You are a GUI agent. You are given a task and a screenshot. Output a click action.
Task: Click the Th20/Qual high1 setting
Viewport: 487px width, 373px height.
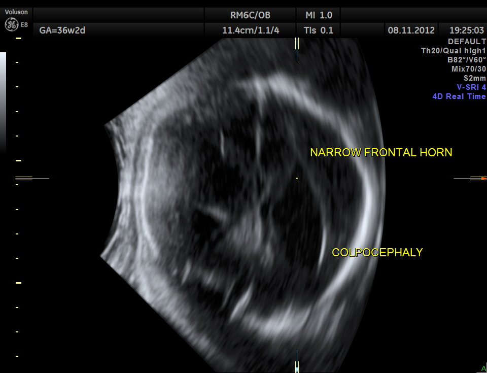point(454,51)
